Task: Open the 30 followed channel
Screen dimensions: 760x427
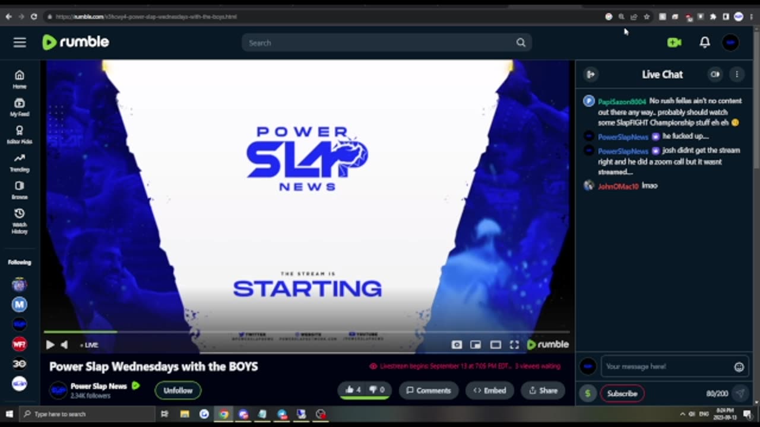Action: (x=20, y=364)
